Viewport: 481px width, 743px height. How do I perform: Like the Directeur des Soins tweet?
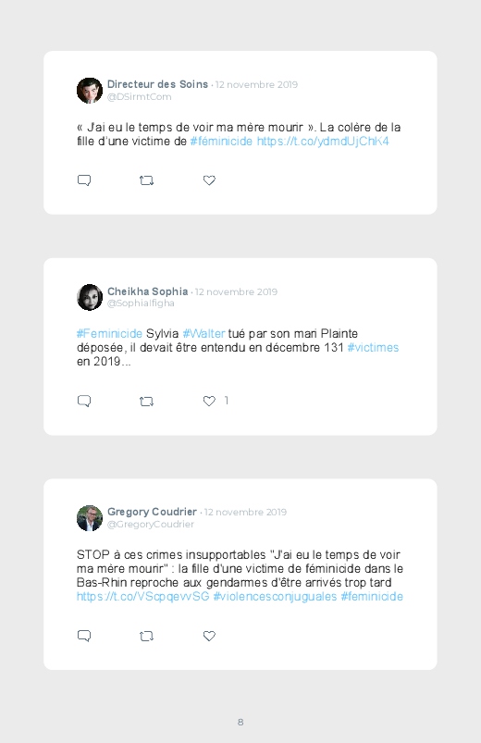coord(209,180)
